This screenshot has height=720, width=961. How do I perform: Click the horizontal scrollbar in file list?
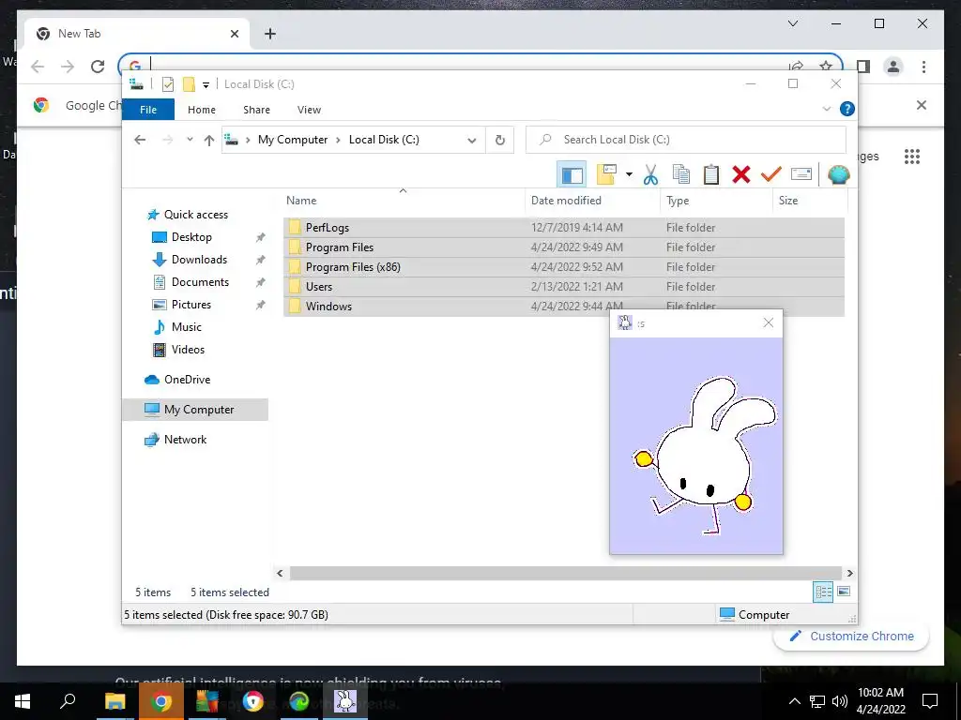pos(565,573)
